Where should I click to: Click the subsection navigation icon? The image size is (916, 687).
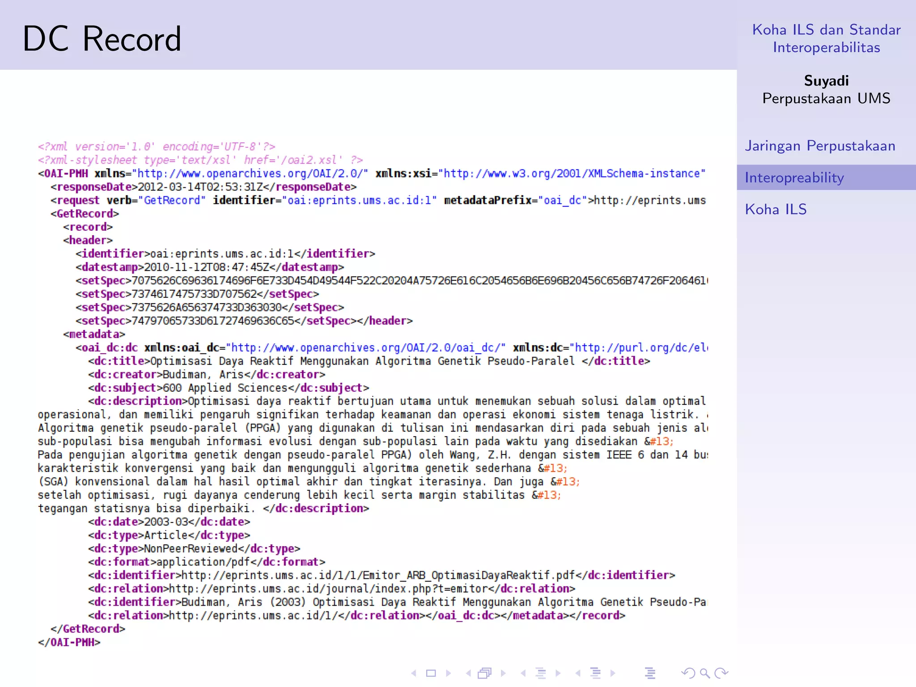pos(541,673)
